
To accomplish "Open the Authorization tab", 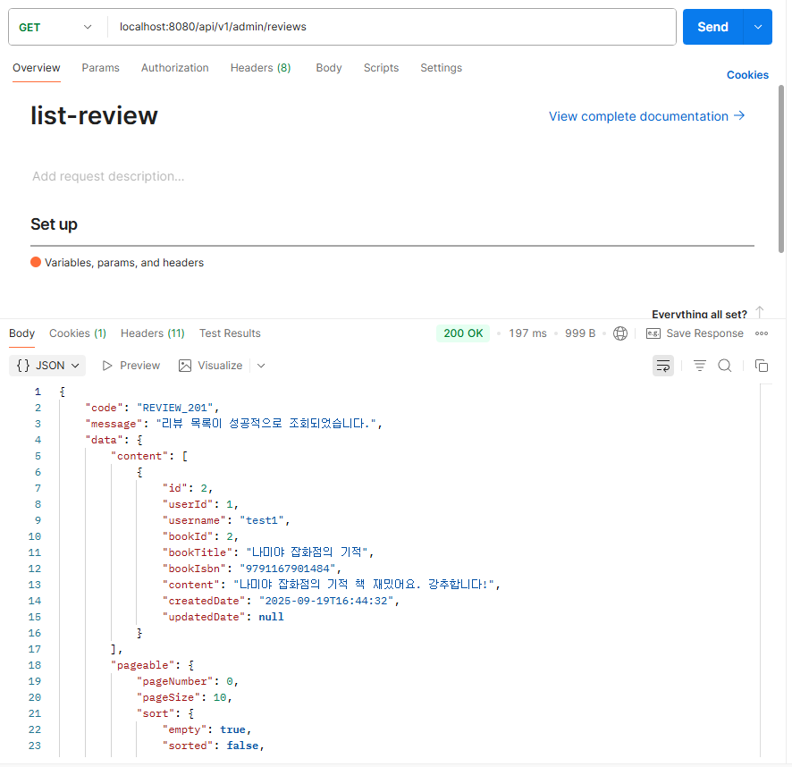I will (x=175, y=68).
